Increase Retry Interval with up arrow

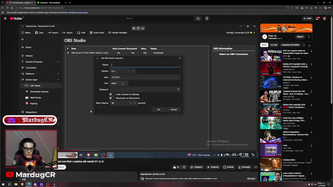coord(131,103)
